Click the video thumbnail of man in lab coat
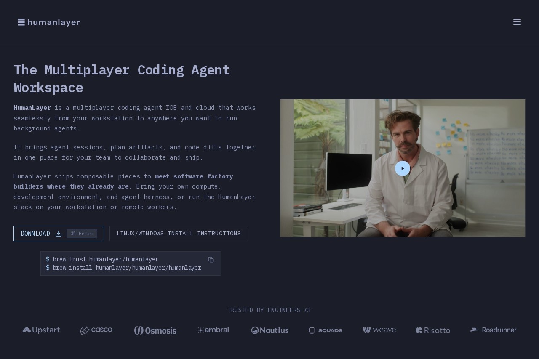 point(403,168)
